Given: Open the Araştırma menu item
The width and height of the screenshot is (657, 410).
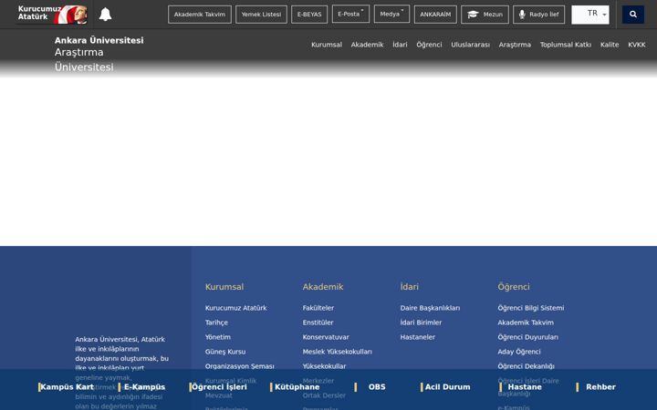Looking at the screenshot, I should [x=515, y=45].
